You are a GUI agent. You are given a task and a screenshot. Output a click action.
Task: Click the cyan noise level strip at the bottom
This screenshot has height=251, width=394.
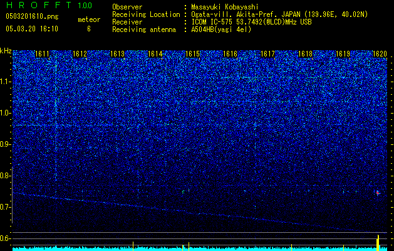tap(200, 249)
